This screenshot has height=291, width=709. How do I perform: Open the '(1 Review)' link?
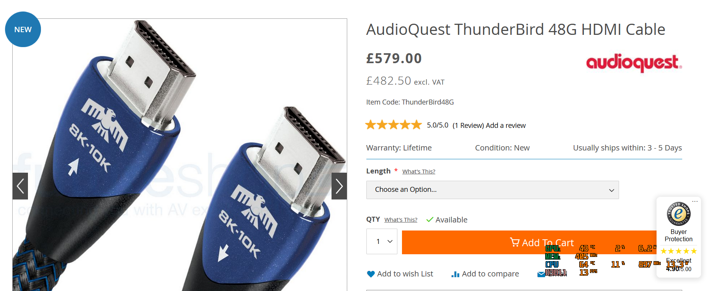(468, 126)
